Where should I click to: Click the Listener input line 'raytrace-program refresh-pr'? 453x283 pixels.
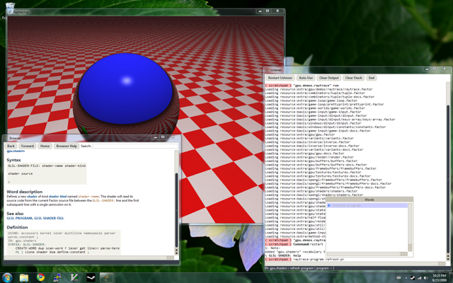pos(319,260)
